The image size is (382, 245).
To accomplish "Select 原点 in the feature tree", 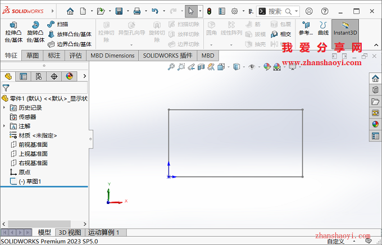I will pyautogui.click(x=20, y=173).
